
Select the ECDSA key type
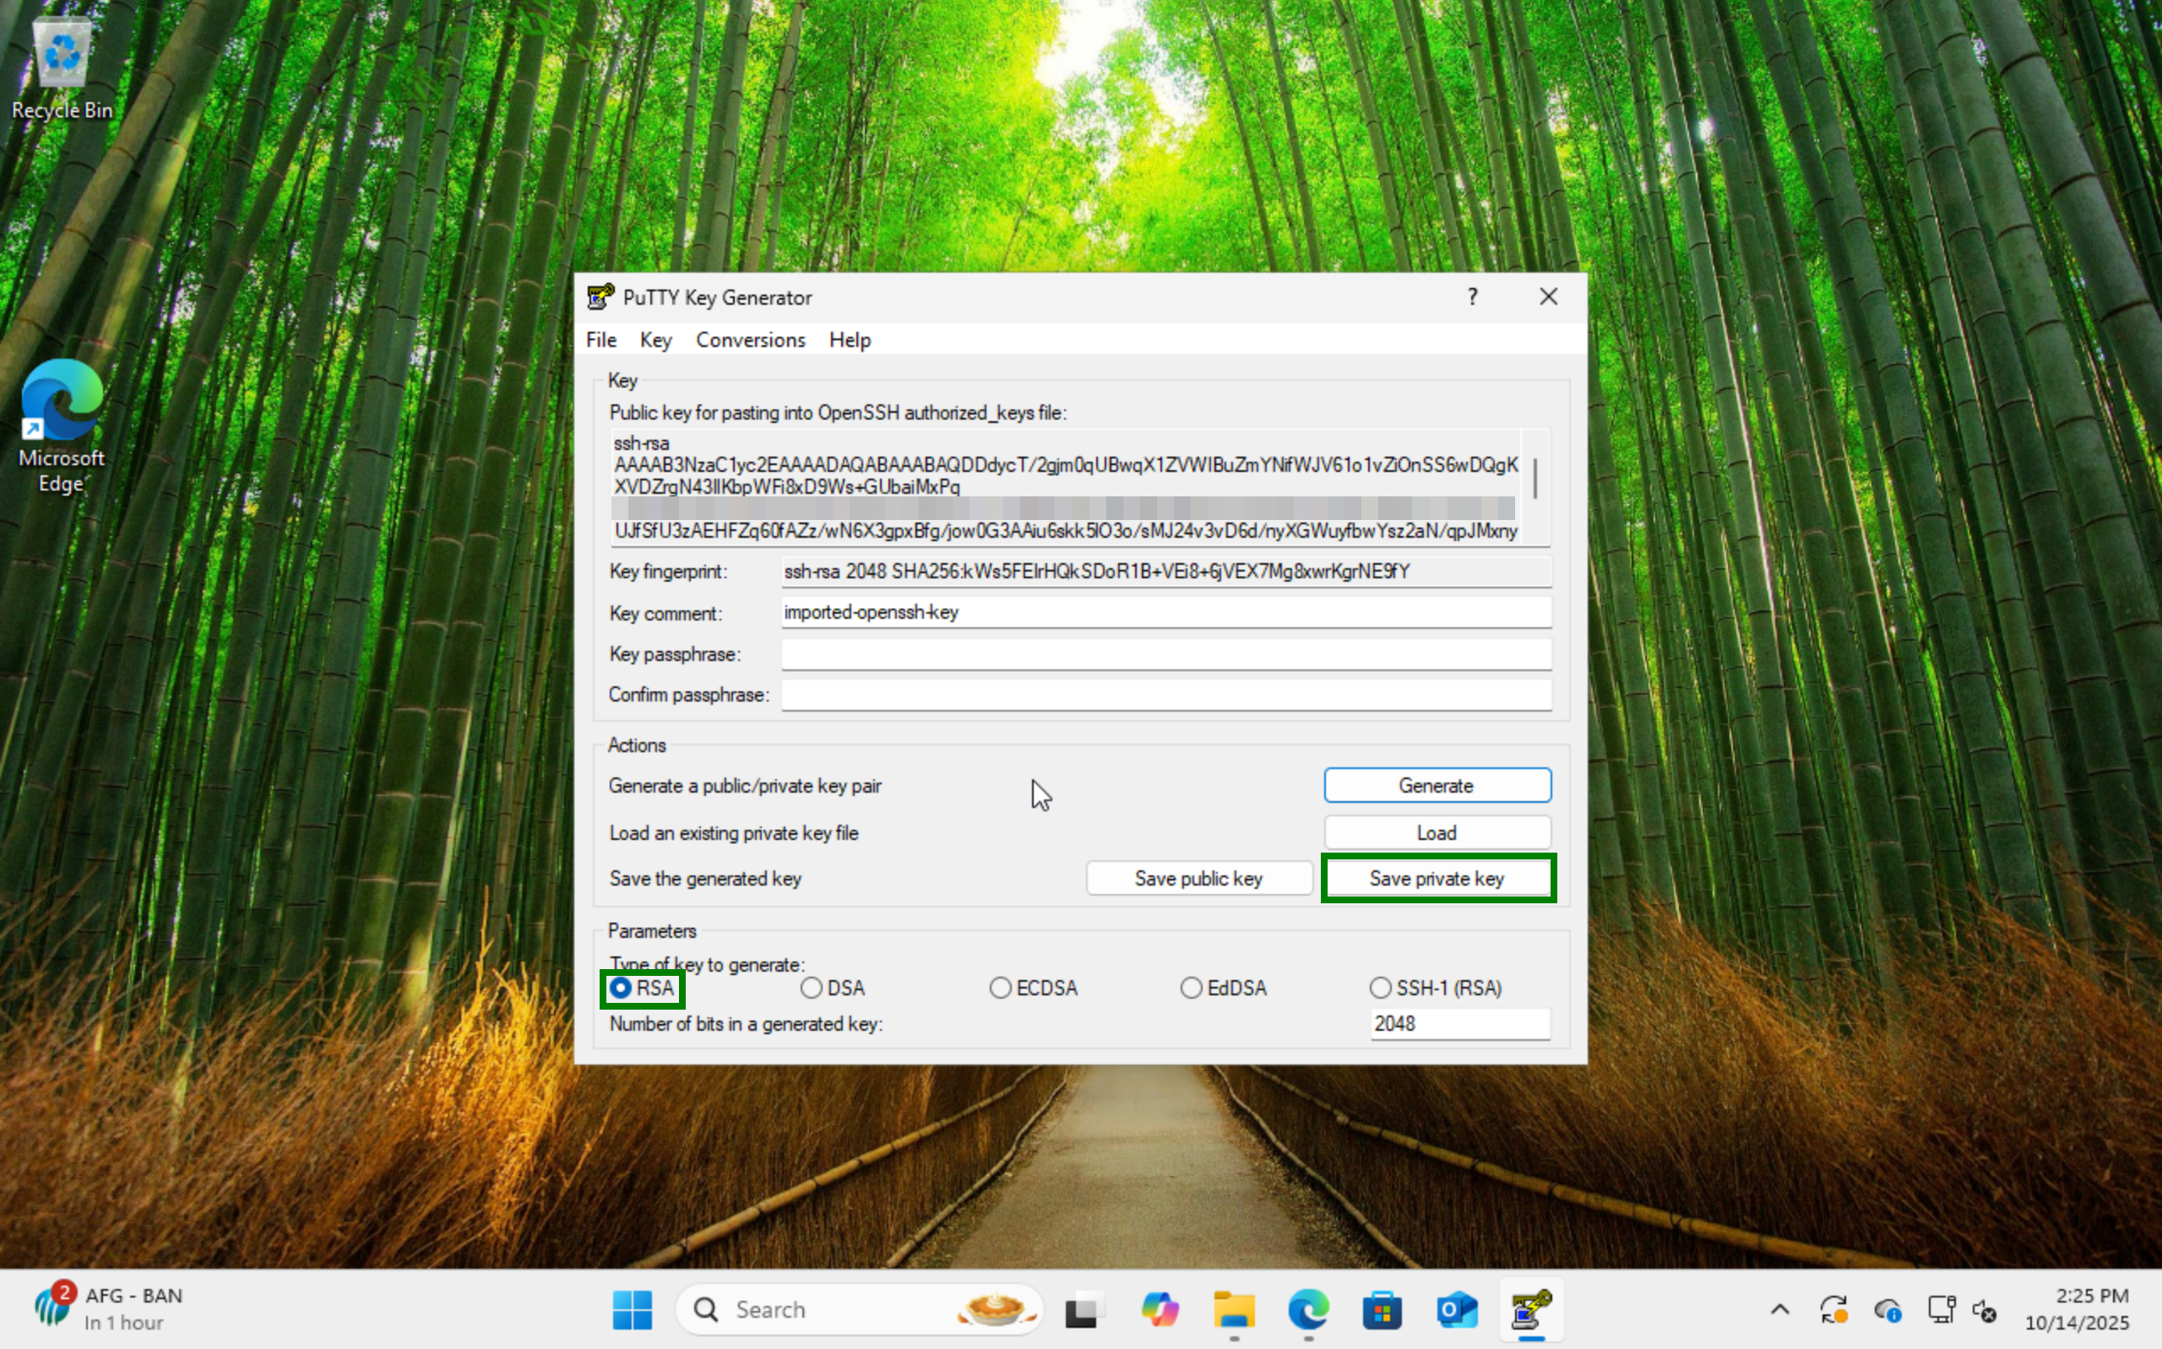coord(999,988)
